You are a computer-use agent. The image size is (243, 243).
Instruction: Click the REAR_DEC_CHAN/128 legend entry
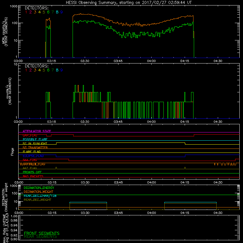click(40, 196)
